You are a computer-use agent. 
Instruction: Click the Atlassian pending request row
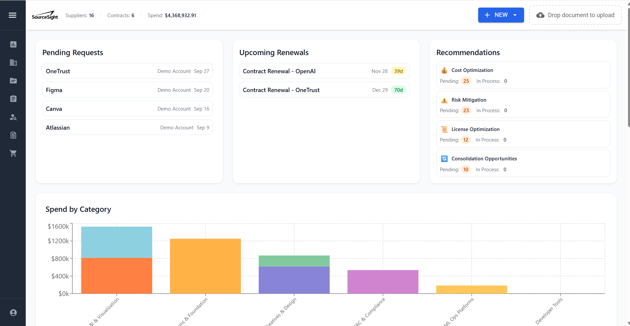[x=127, y=127]
